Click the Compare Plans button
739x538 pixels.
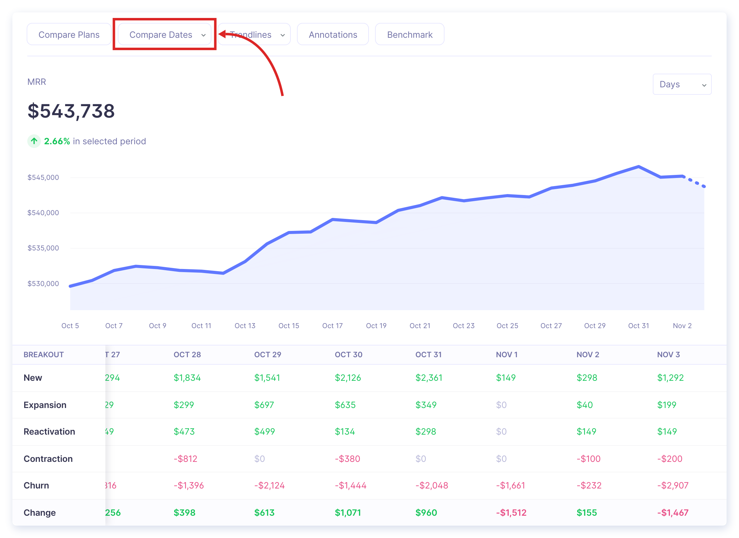point(69,35)
